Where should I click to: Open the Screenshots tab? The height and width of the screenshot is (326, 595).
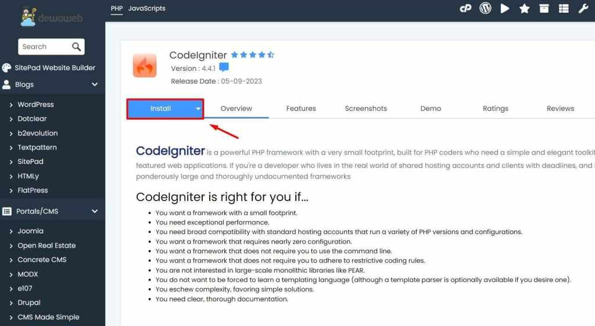[366, 109]
